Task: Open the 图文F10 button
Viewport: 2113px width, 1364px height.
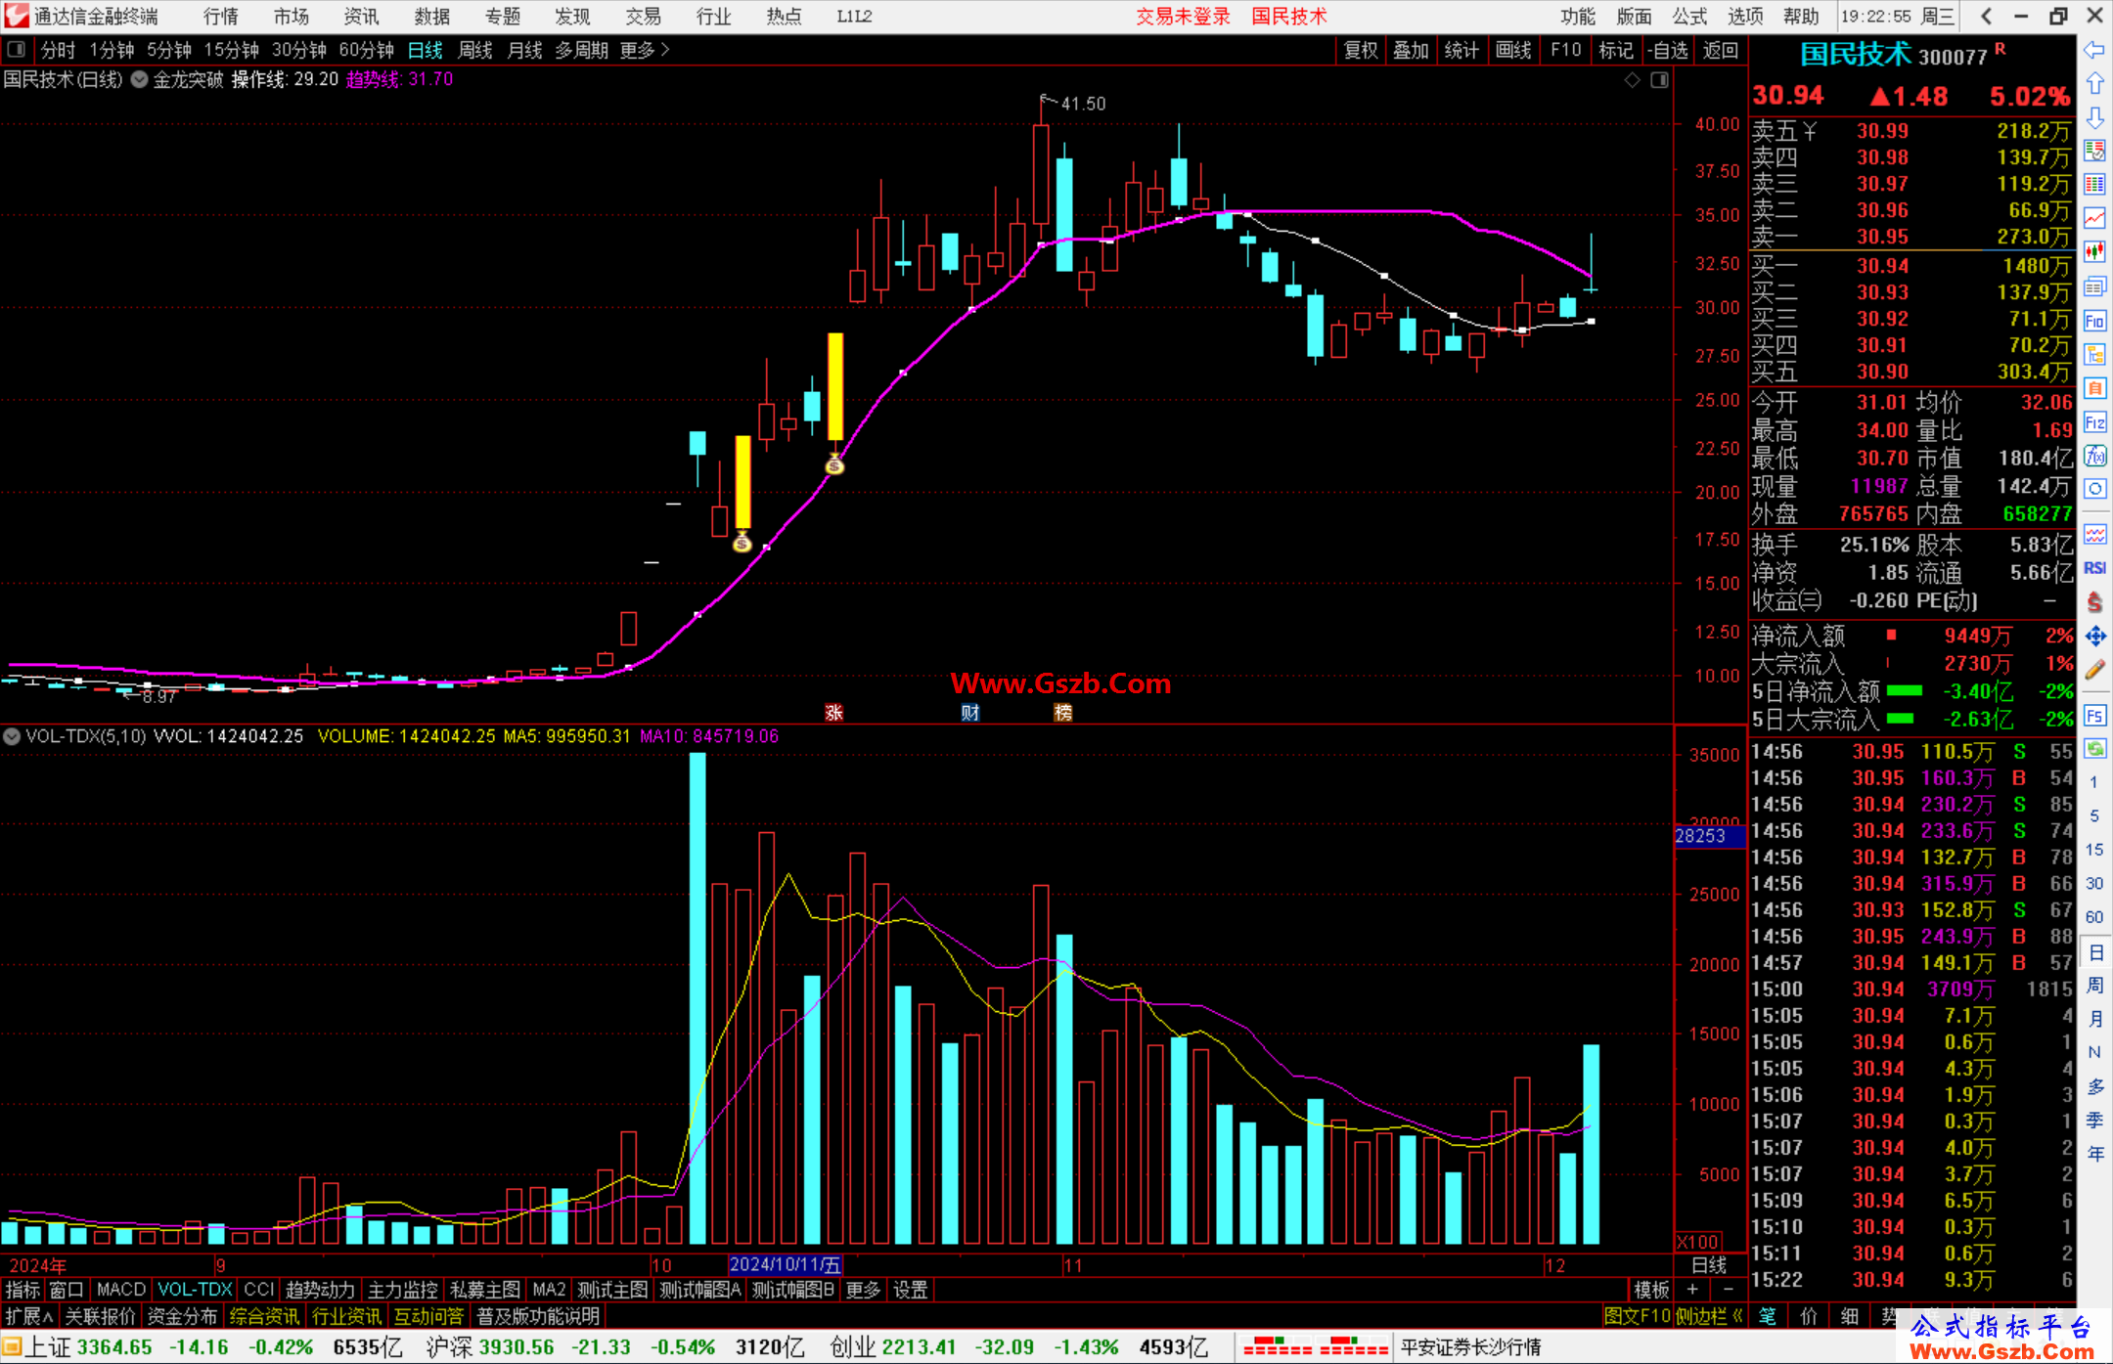Action: (x=1638, y=1316)
